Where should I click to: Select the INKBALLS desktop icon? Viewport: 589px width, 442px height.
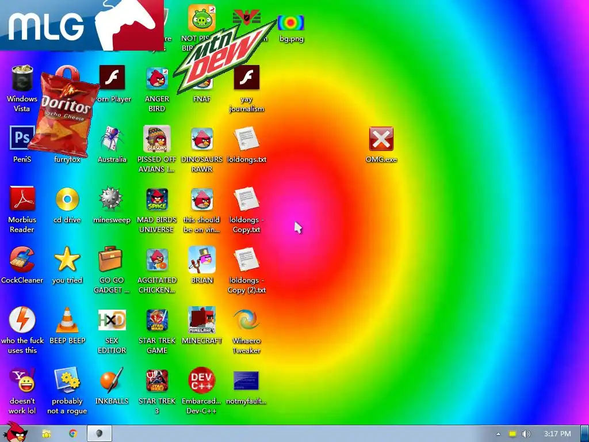tap(112, 380)
